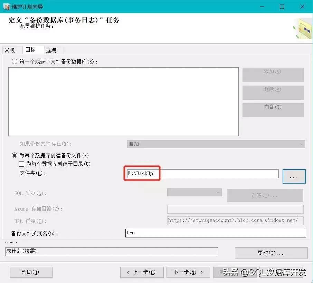Click the 添加 button
313x283 pixels.
pyautogui.click(x=273, y=75)
